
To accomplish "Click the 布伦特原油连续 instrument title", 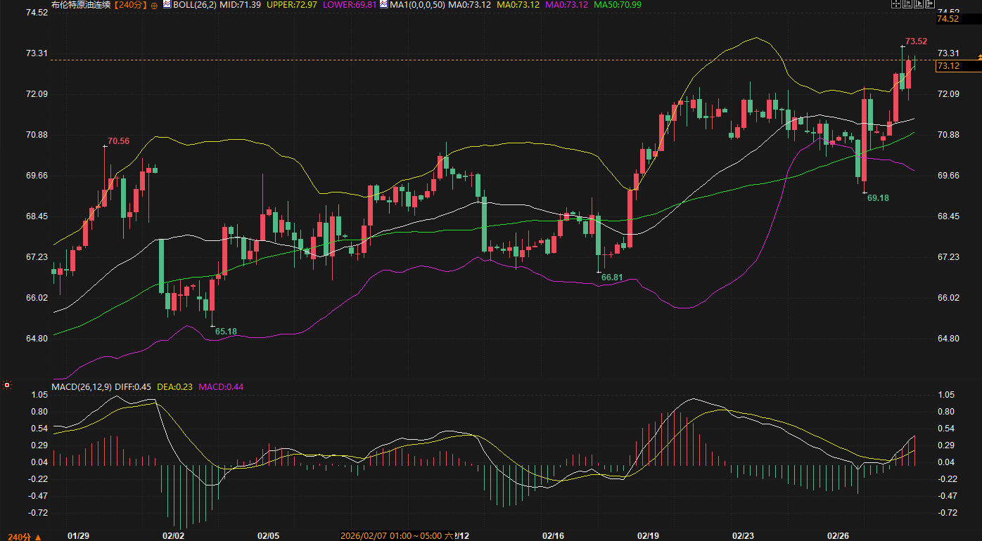I will pyautogui.click(x=82, y=4).
